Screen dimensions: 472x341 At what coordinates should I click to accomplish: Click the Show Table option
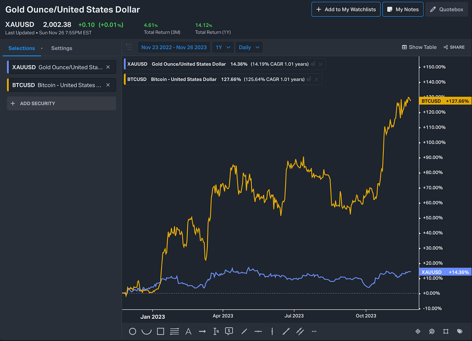419,47
